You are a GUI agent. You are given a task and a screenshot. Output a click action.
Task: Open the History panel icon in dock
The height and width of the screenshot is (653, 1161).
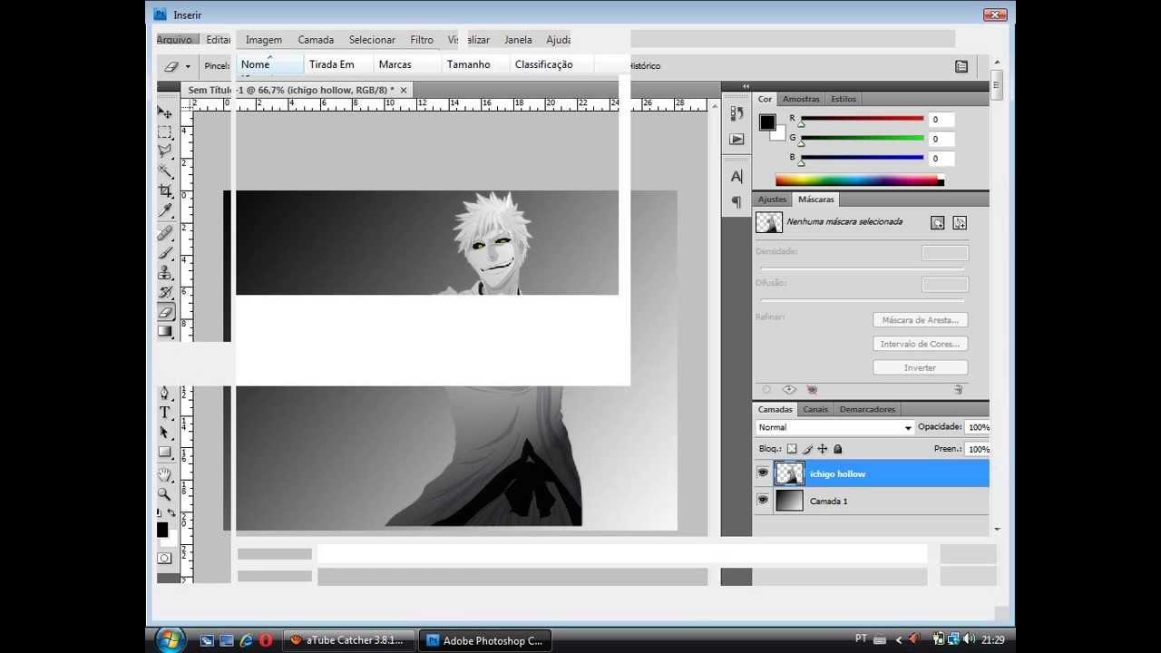737,114
